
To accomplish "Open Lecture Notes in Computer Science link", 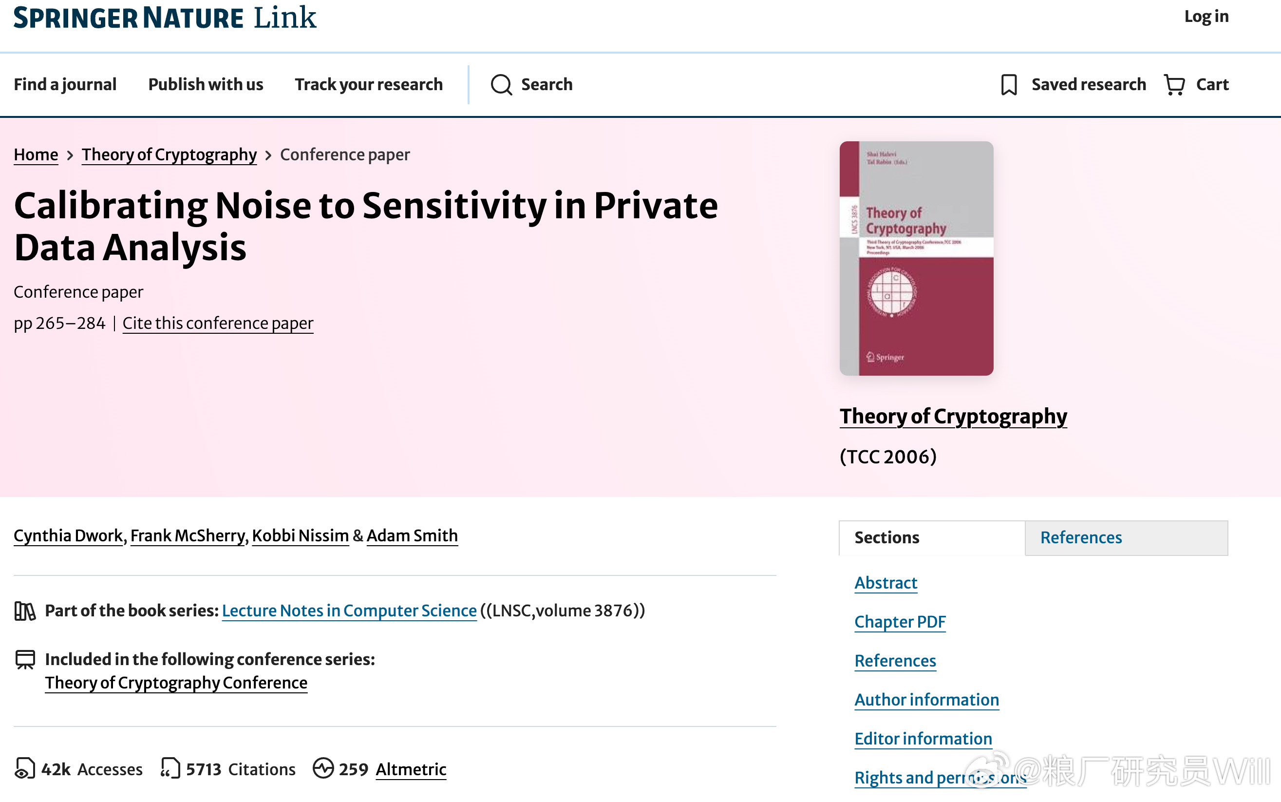I will pos(349,611).
